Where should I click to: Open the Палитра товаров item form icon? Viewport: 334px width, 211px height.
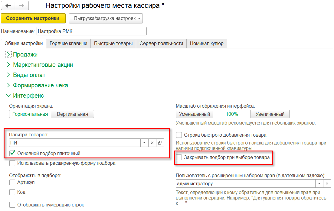click(x=160, y=143)
